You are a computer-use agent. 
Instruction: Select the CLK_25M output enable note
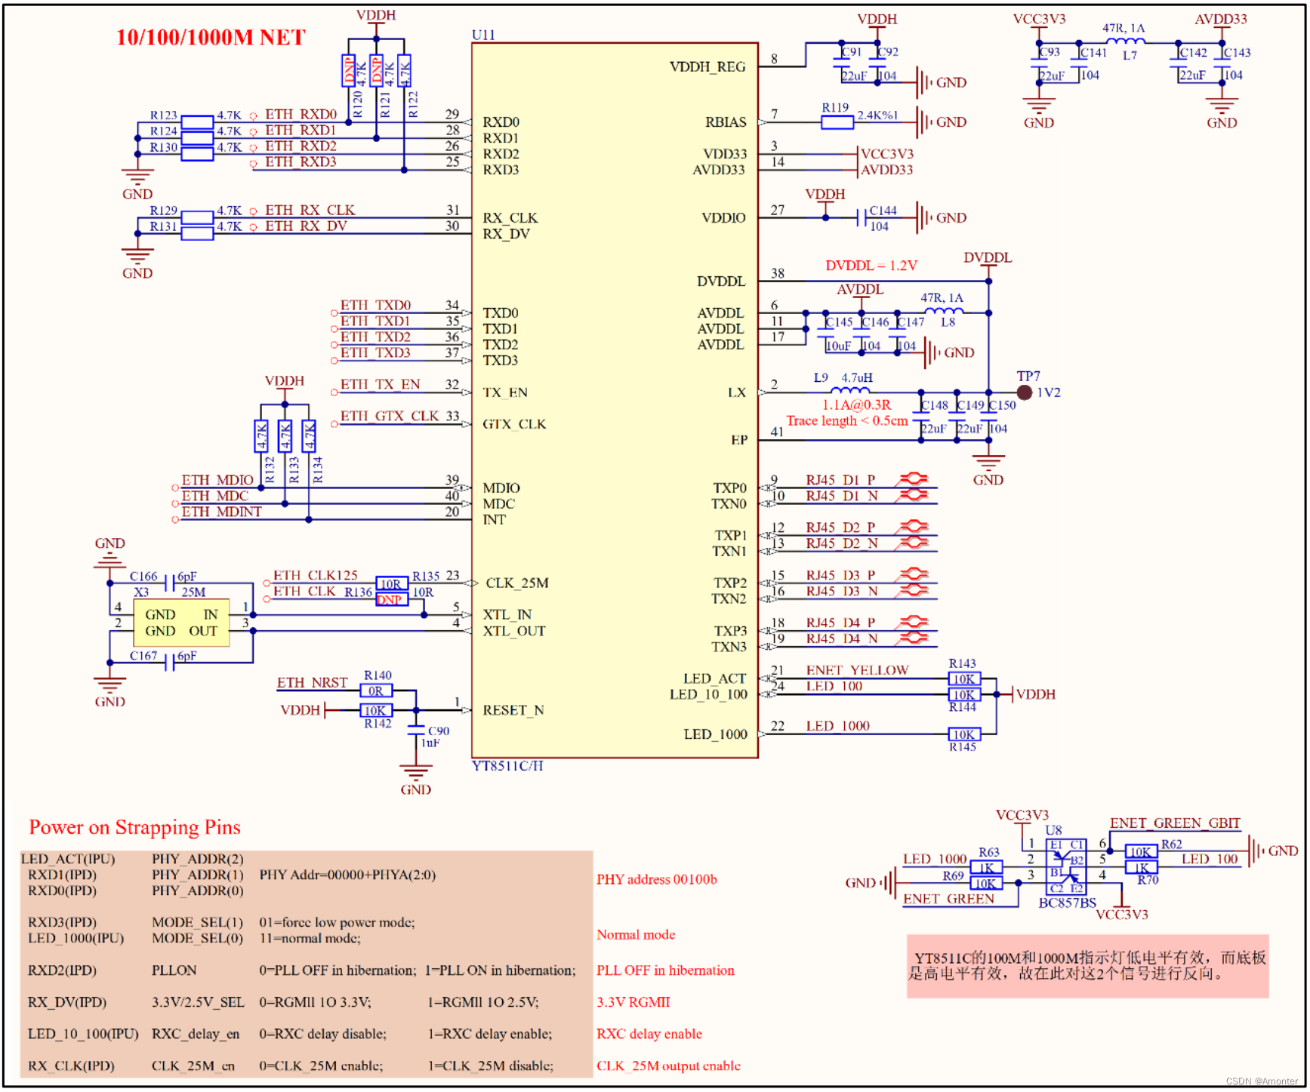coord(668,1066)
